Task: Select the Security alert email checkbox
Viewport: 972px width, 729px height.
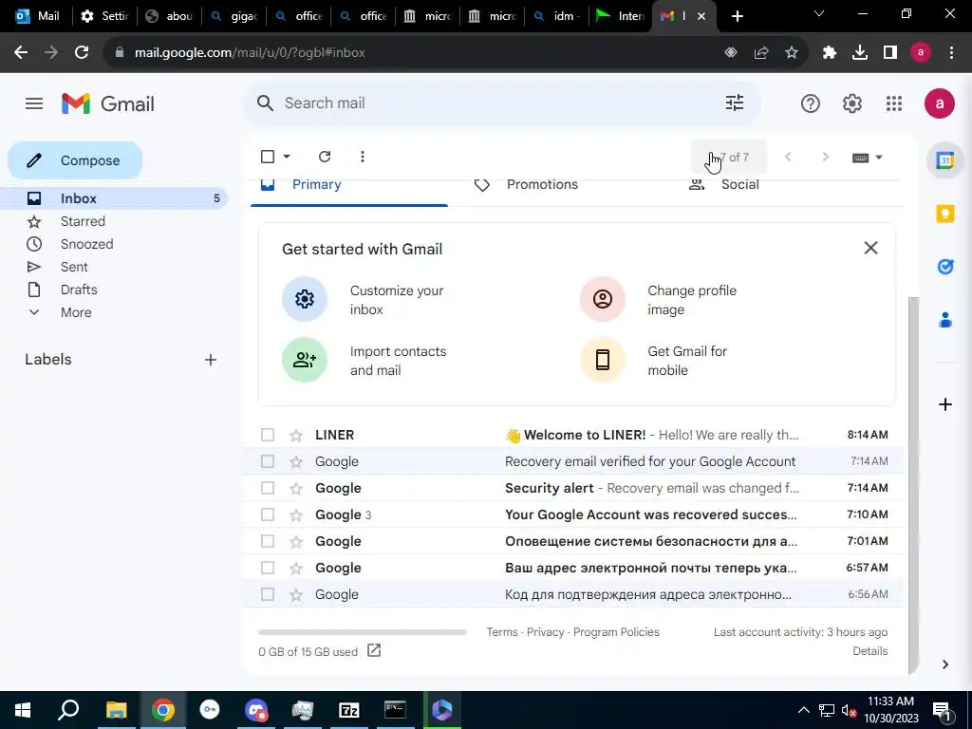Action: coord(268,489)
